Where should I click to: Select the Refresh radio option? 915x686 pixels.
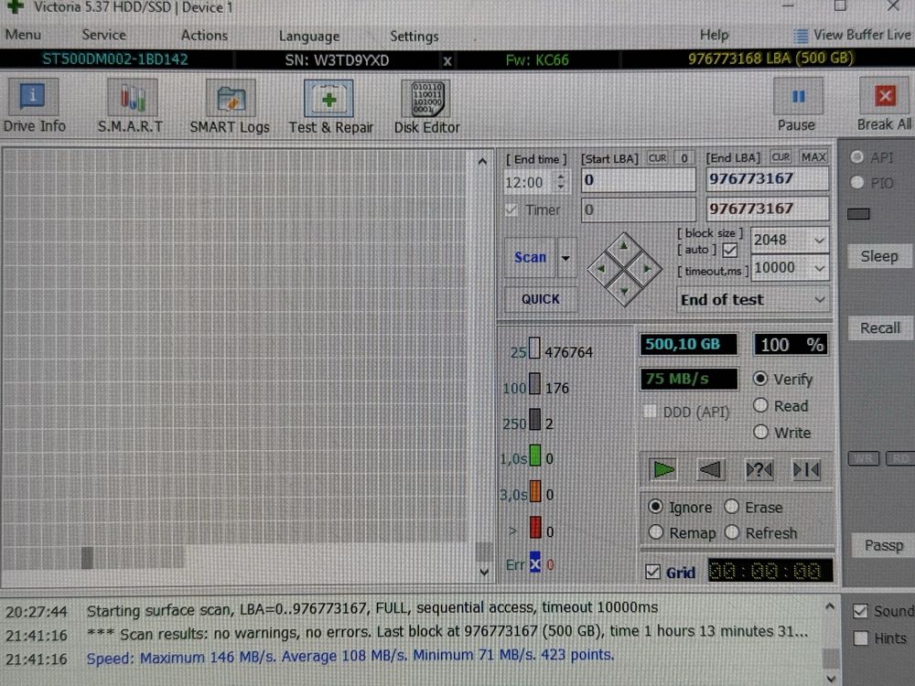[732, 532]
